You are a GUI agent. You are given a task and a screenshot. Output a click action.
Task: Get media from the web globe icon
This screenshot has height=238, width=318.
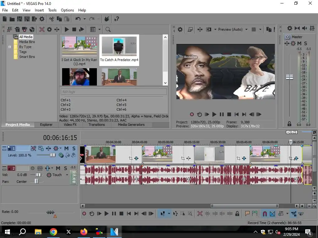[32, 29]
